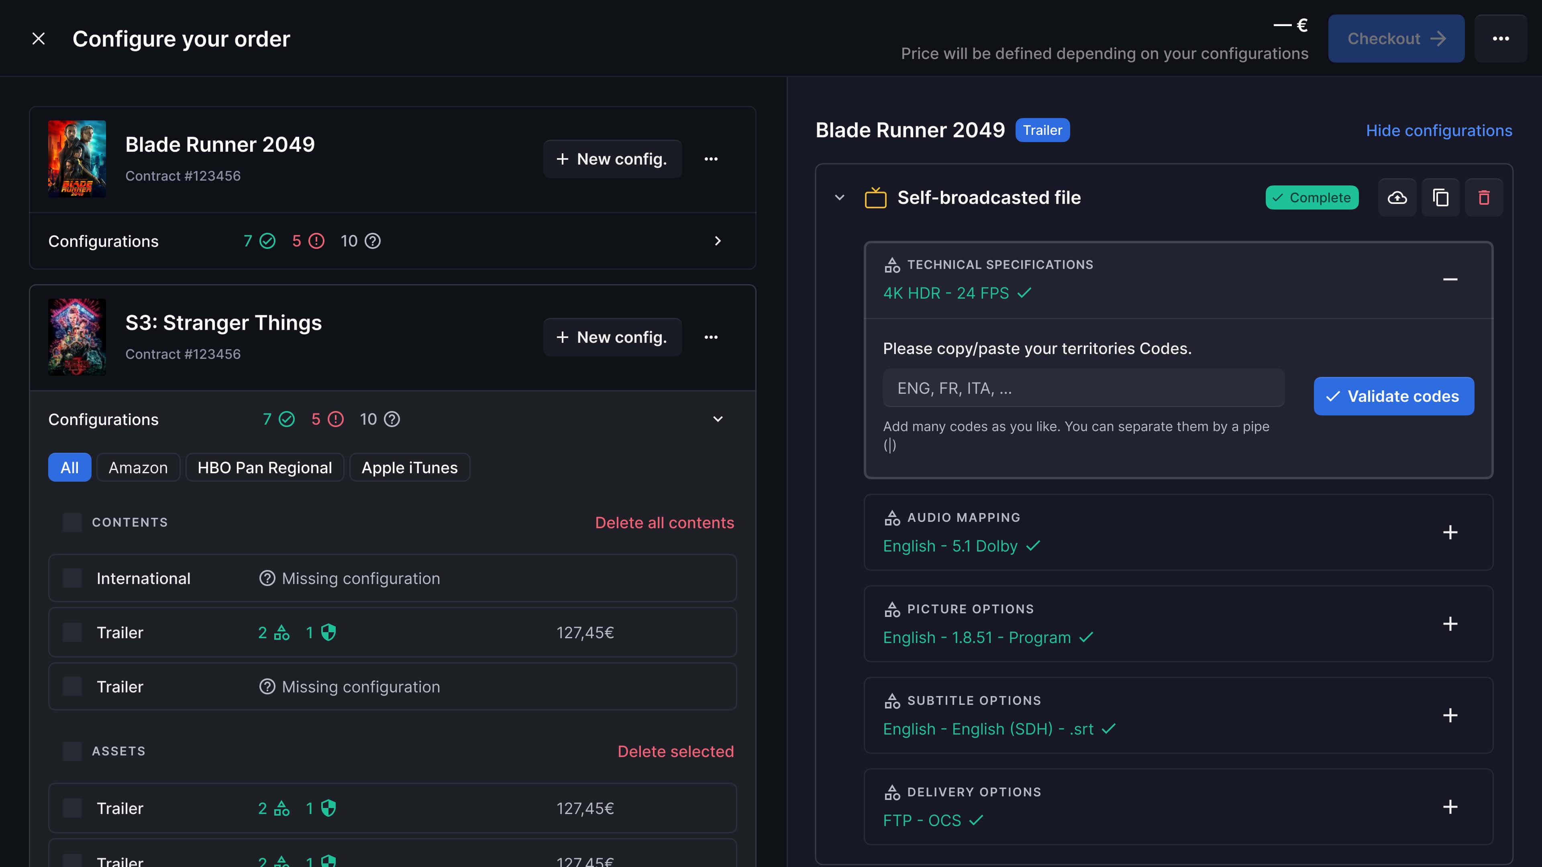
Task: Click the TV icon beside Self-broadcasted file
Action: [875, 197]
